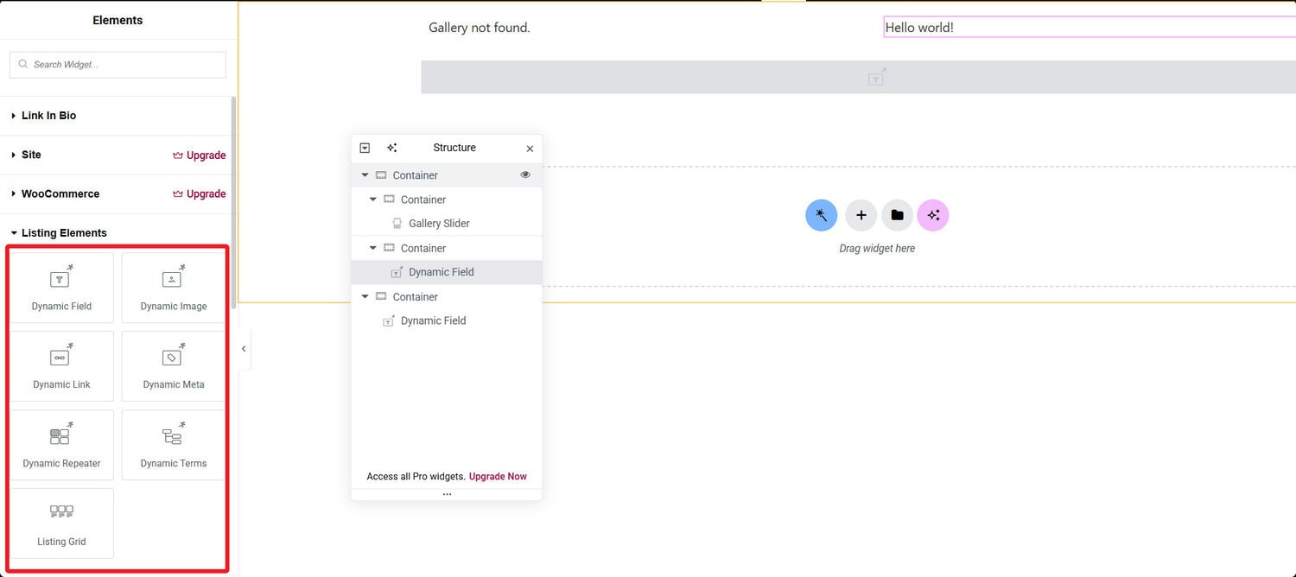Click the blue magic wand button
This screenshot has width=1296, height=577.
821,215
